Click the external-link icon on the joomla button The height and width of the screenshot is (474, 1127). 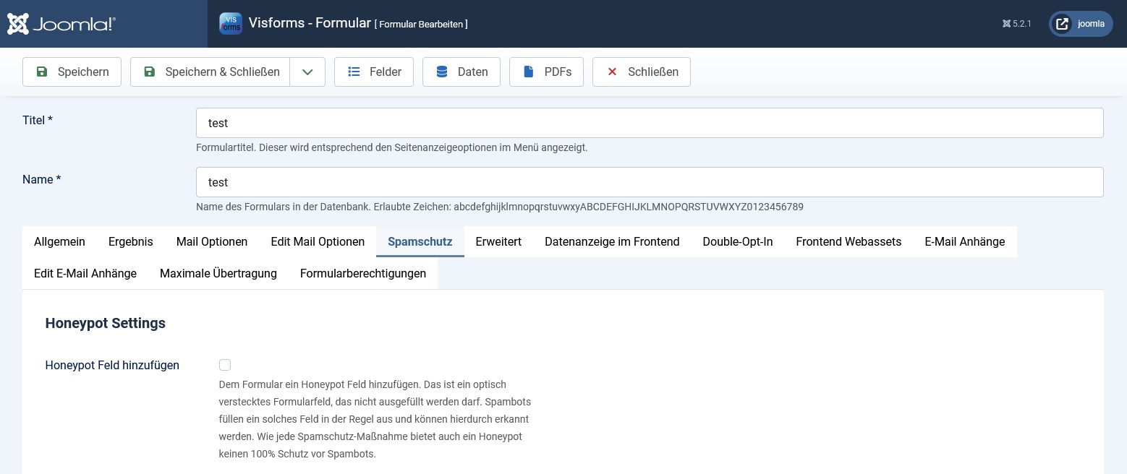(1062, 23)
